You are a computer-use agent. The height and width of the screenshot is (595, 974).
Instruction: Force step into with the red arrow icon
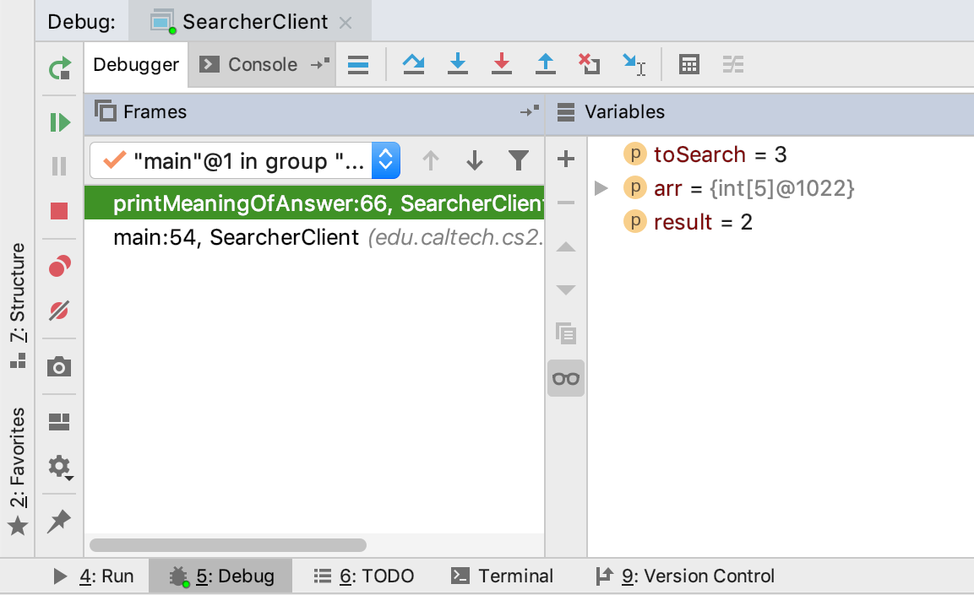[x=502, y=64]
